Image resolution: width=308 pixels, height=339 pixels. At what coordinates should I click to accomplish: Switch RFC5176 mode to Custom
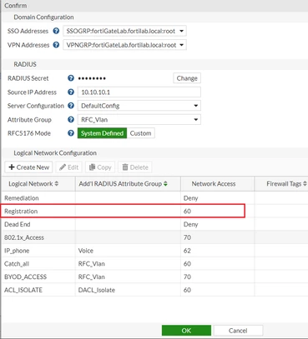tap(140, 133)
